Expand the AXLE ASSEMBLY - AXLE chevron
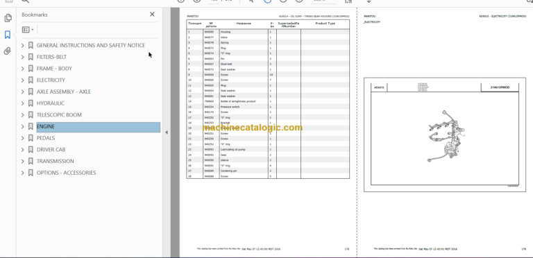 [x=23, y=92]
